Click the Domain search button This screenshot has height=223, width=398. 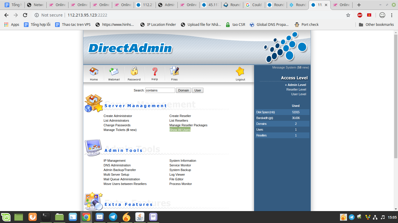coord(184,90)
